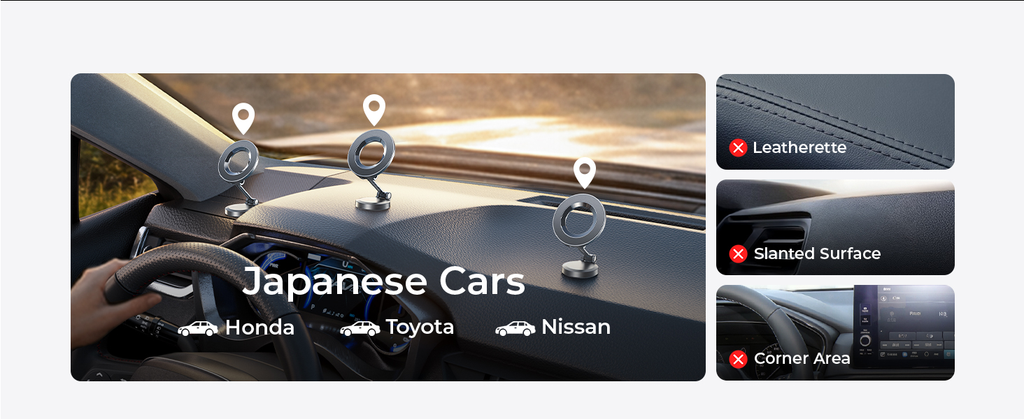Click the Honda label
1024x419 pixels.
(259, 328)
